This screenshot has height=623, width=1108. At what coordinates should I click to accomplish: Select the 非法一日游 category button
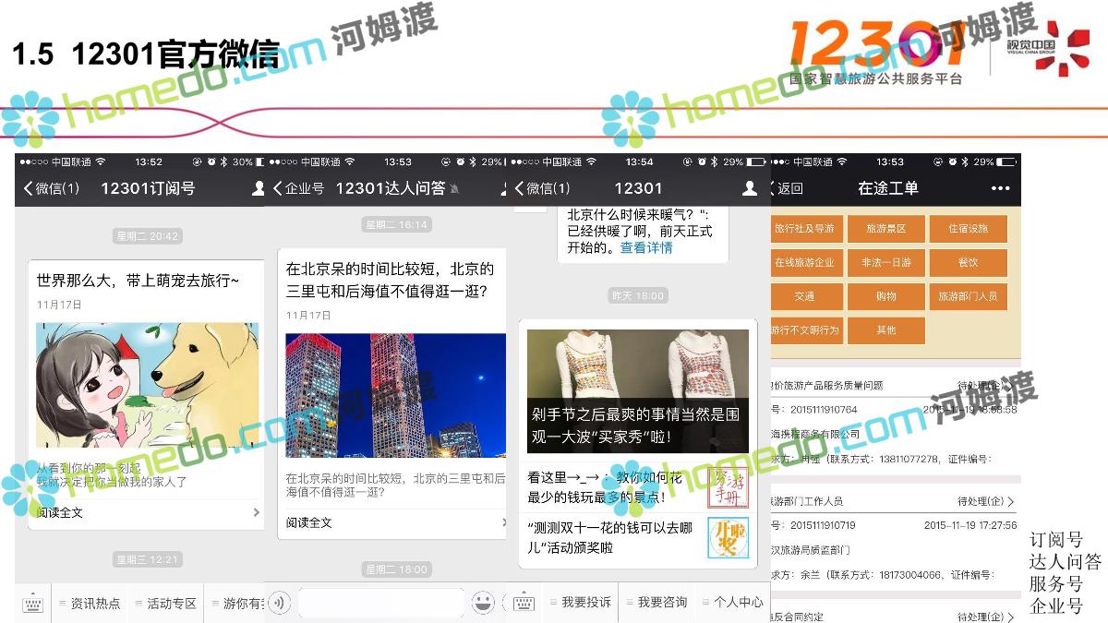pyautogui.click(x=885, y=263)
